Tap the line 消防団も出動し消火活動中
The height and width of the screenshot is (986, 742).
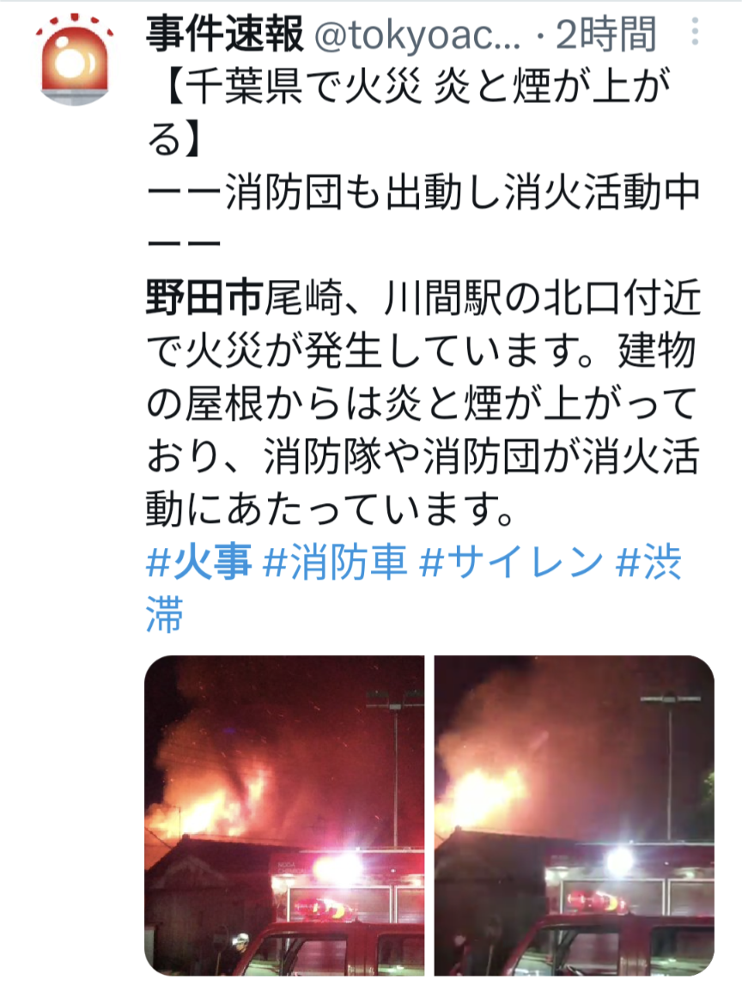click(x=463, y=192)
